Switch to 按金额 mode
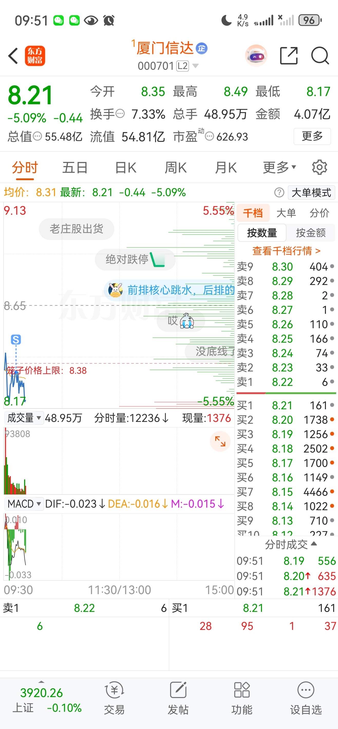The width and height of the screenshot is (338, 729). tap(311, 233)
